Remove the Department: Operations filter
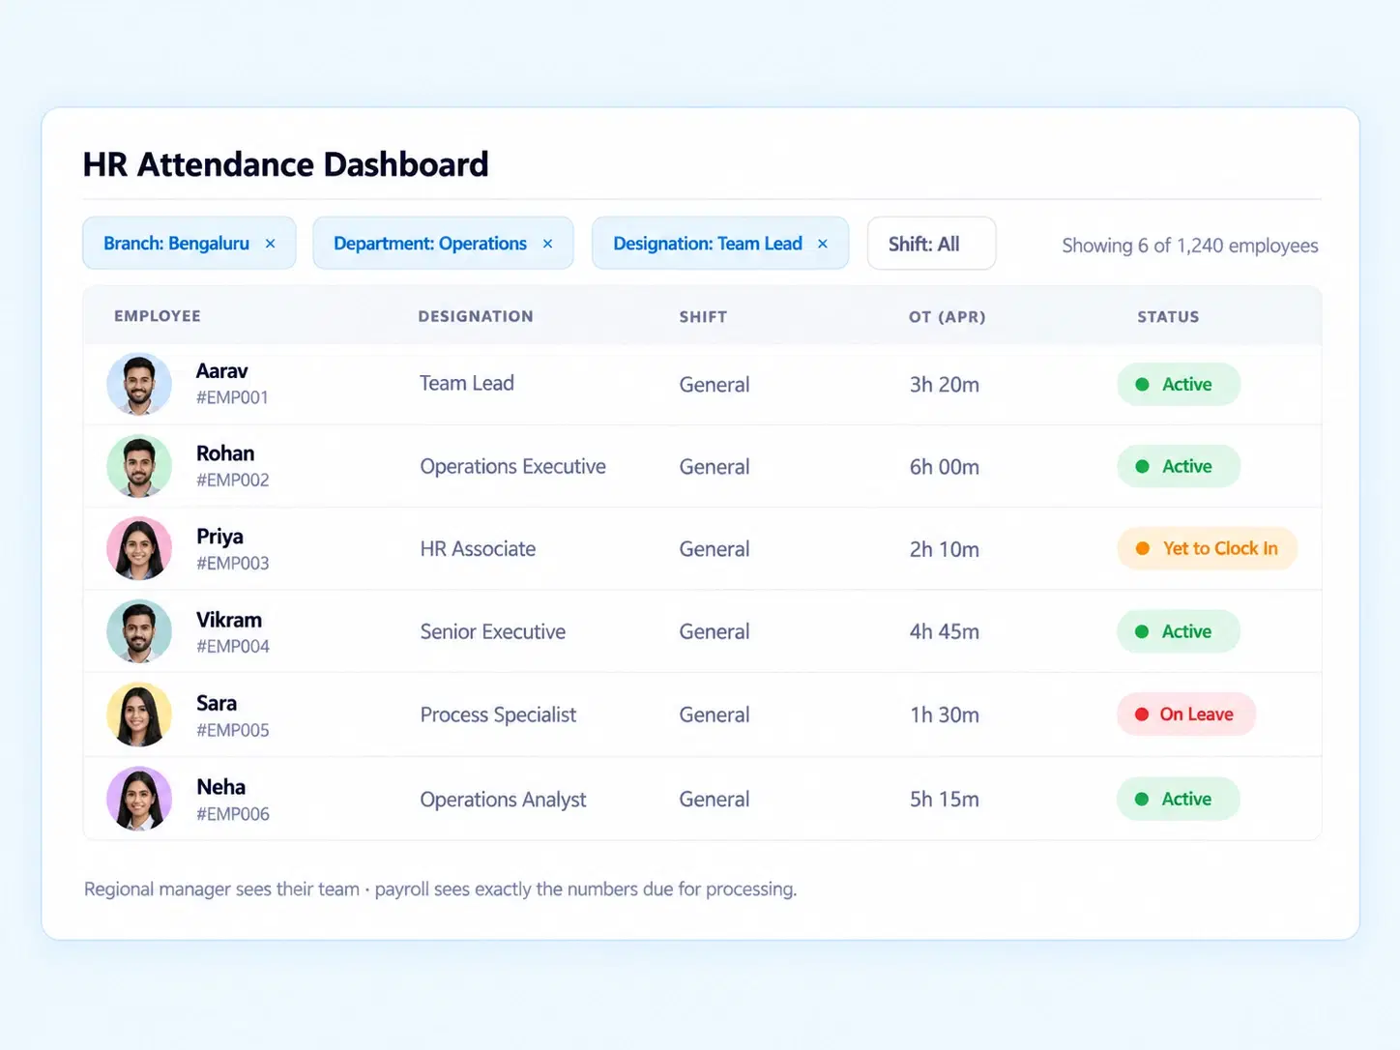 (x=548, y=244)
